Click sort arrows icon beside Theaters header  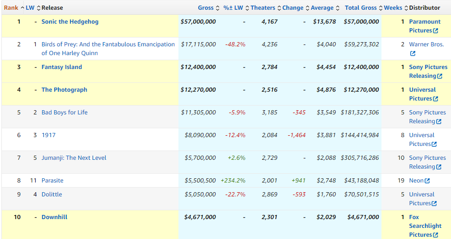point(279,8)
